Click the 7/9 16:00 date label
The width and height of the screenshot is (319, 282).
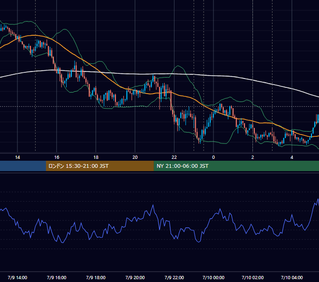(57, 277)
